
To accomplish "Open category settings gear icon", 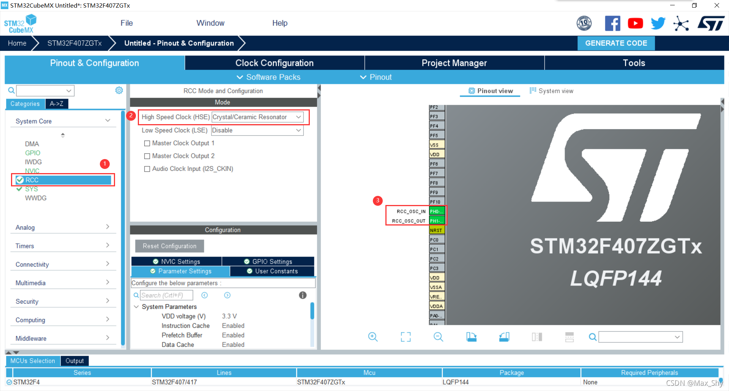I will [x=119, y=90].
